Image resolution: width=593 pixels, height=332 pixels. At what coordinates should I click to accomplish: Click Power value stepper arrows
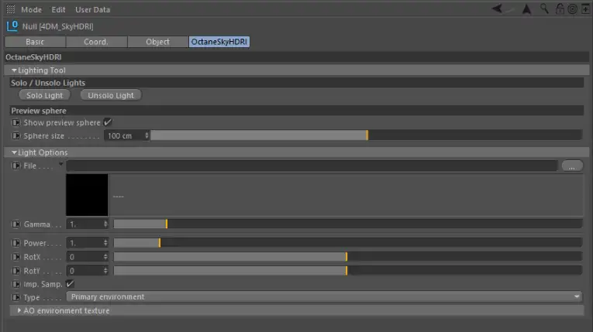coord(105,243)
